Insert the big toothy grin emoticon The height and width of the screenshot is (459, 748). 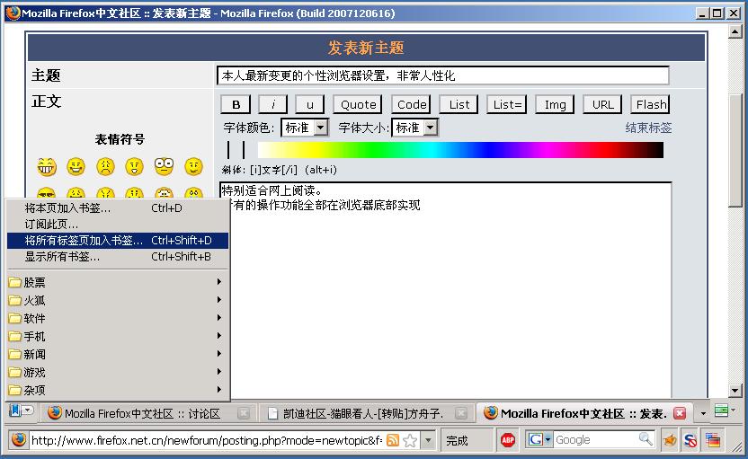(47, 167)
